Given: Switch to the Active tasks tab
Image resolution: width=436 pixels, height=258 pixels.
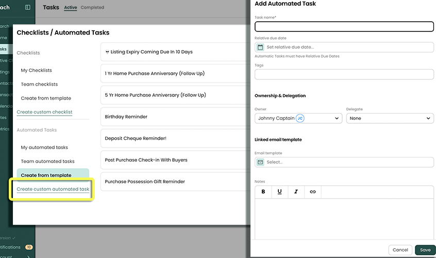Looking at the screenshot, I should [70, 7].
